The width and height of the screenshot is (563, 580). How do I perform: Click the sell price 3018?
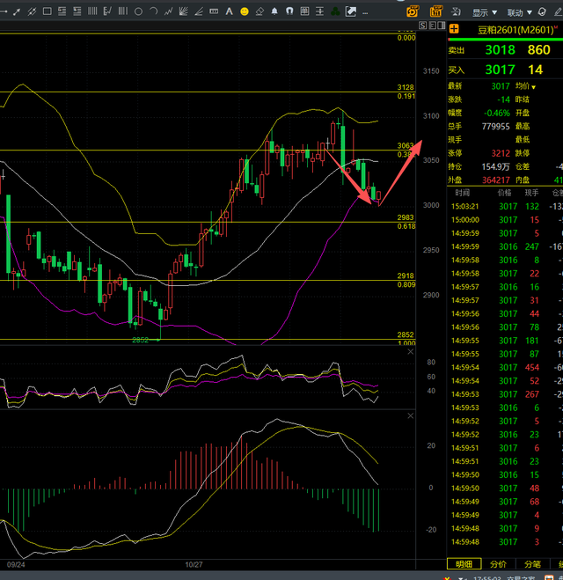(500, 49)
